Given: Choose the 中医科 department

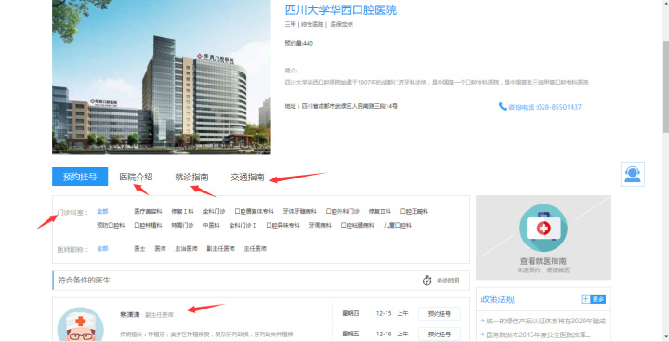Looking at the screenshot, I should pyautogui.click(x=211, y=225).
